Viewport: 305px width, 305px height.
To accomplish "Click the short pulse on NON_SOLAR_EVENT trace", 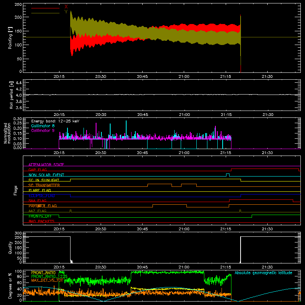I will click(x=228, y=175).
